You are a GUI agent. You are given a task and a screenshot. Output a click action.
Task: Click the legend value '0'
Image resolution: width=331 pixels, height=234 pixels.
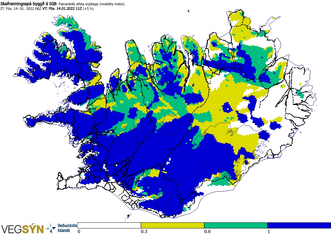pos(79,231)
